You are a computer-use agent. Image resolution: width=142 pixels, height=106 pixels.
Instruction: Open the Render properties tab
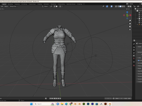tap(134, 47)
